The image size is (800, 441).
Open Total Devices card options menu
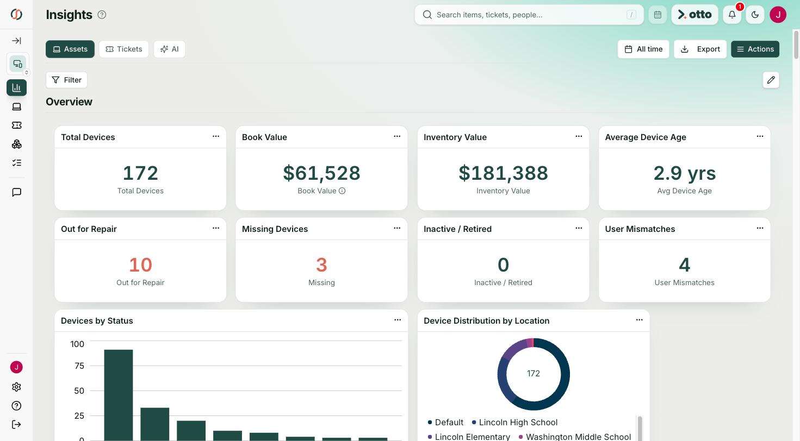point(216,136)
